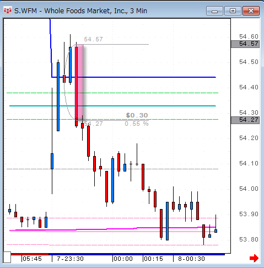Maximize the Whole Foods chart window

[233, 11]
